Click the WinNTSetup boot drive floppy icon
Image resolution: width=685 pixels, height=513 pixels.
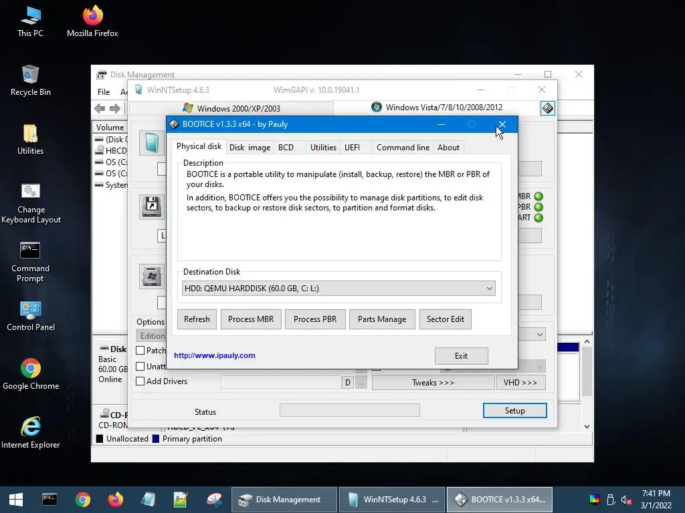click(152, 206)
